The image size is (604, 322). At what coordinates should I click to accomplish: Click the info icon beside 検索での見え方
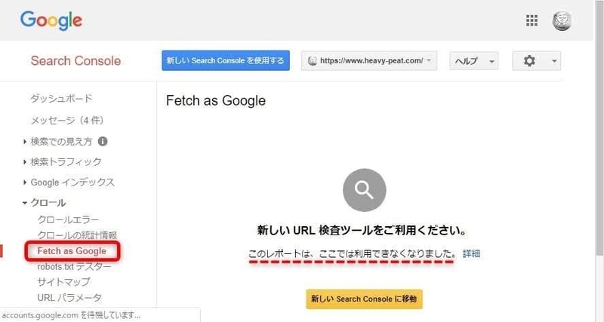pyautogui.click(x=103, y=141)
